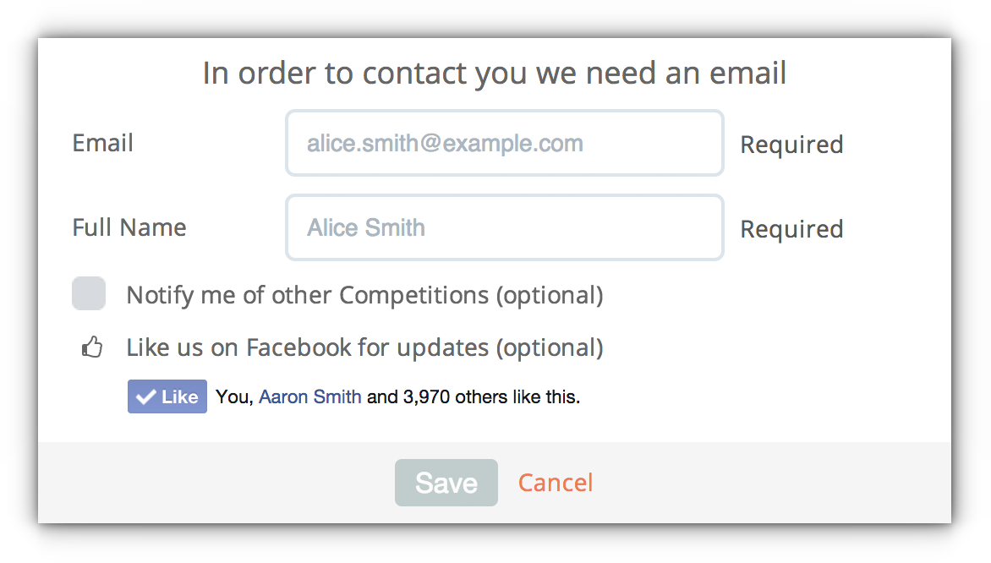Click the Email field label
This screenshot has height=563, width=991.
tap(103, 143)
